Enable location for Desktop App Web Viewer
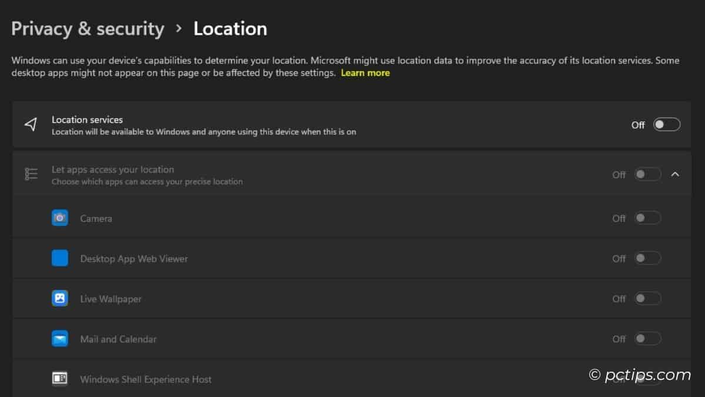The image size is (705, 397). click(647, 258)
